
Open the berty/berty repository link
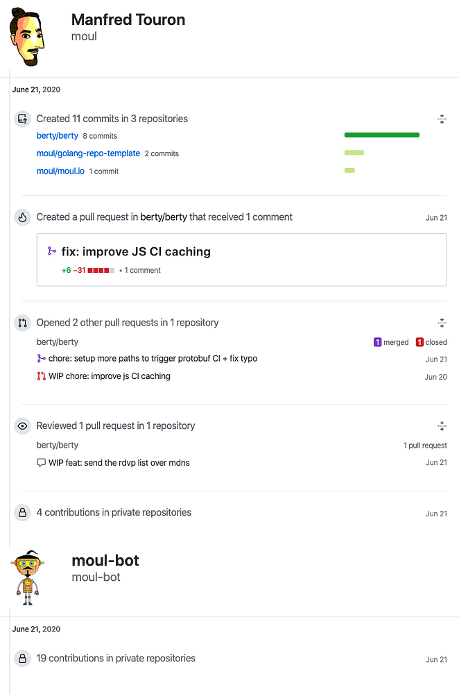[57, 136]
